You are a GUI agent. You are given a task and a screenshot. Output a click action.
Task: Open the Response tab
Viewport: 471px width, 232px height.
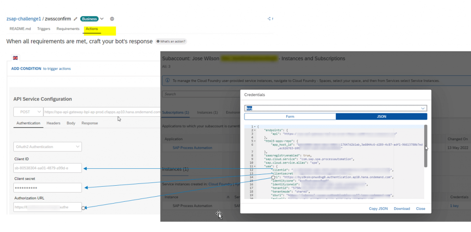click(x=90, y=123)
